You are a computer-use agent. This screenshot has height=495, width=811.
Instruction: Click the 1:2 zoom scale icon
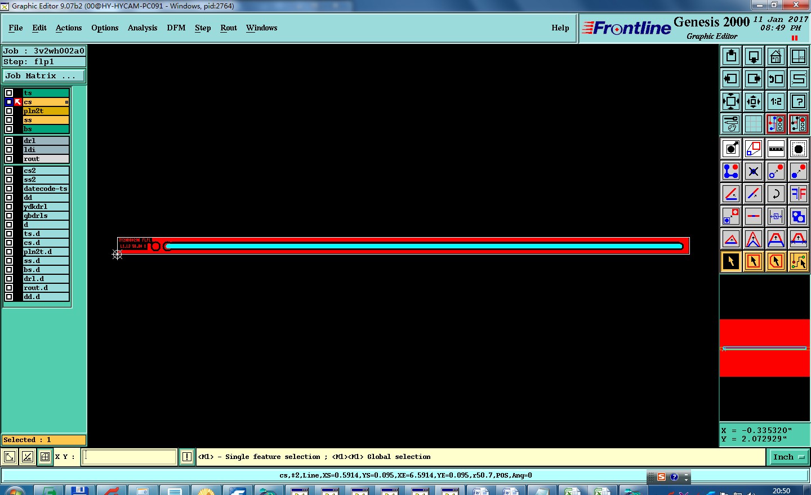776,101
